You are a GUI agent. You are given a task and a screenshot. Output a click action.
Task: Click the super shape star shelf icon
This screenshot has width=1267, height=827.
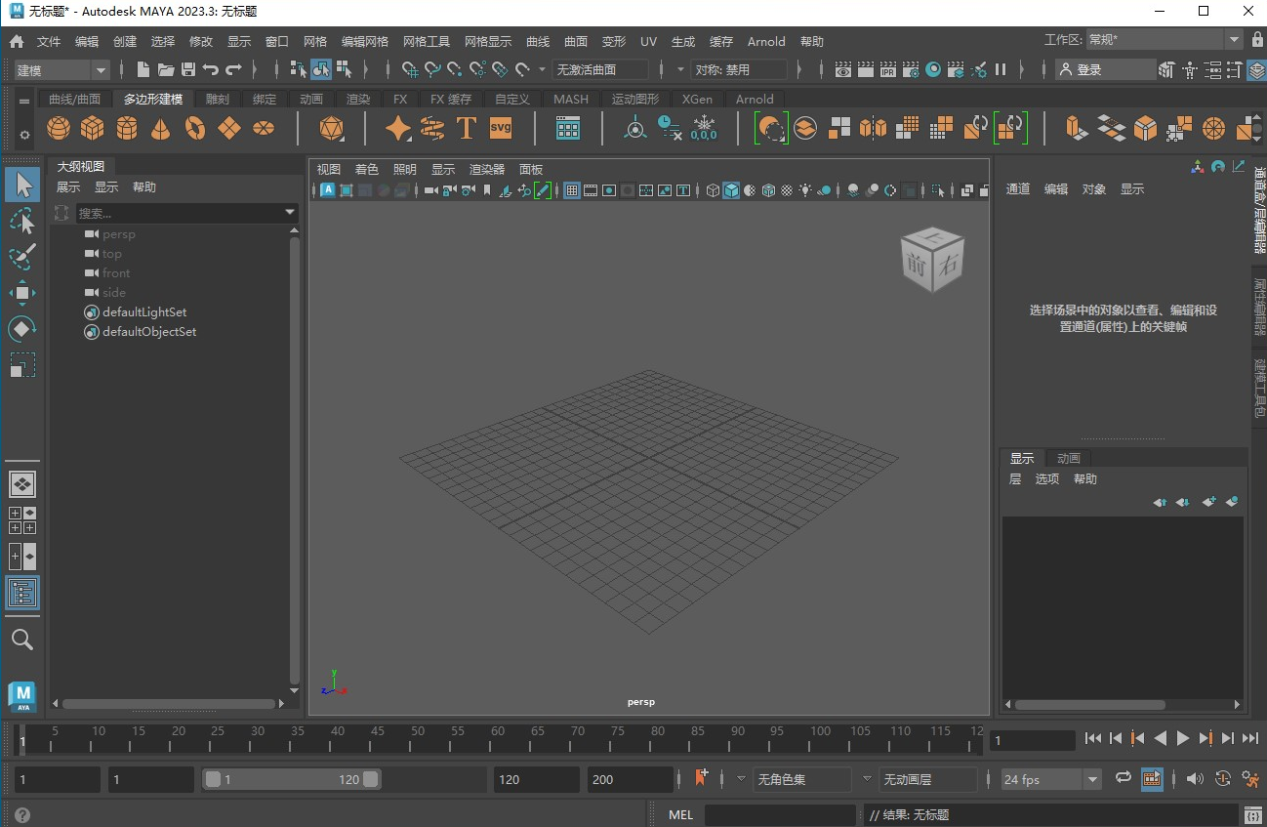pos(398,128)
